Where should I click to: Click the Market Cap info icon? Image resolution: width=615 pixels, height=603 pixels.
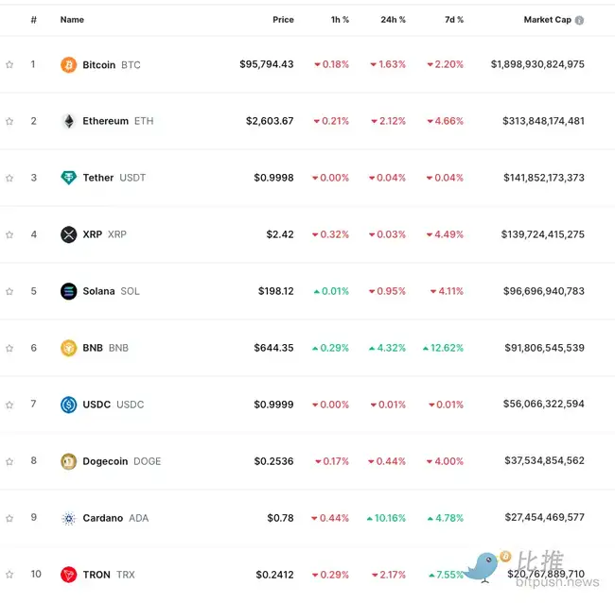(x=579, y=20)
